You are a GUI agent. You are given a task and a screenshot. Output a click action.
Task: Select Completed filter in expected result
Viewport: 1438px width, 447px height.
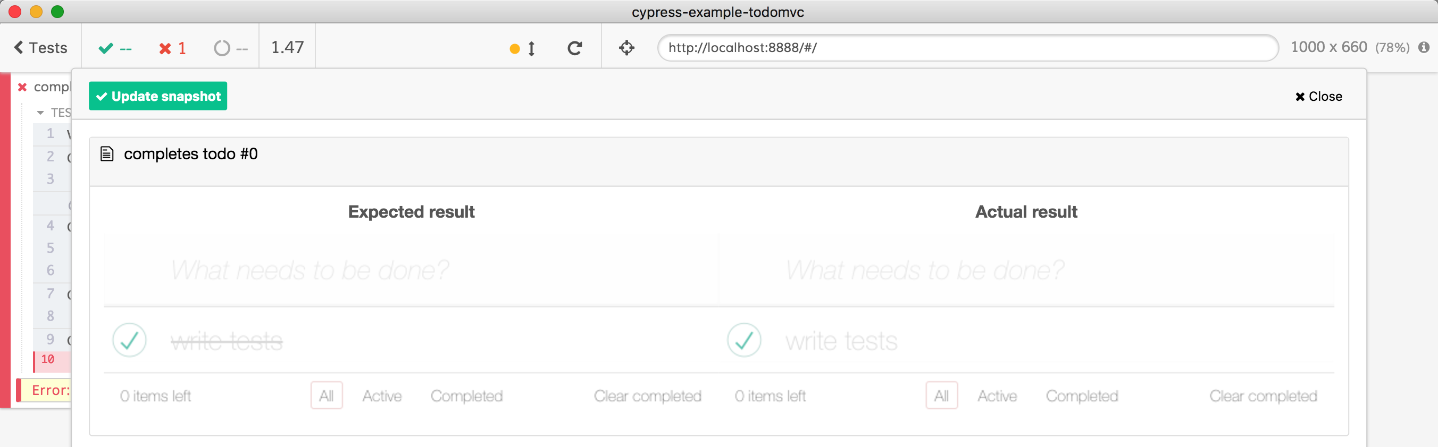pos(467,396)
